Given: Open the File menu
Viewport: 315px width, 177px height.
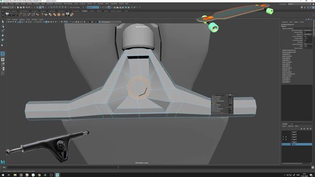Looking at the screenshot, I should 2,3.
